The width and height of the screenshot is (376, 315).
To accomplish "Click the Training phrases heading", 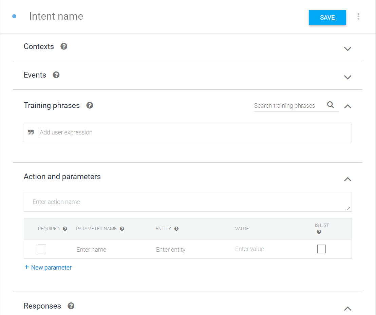I will click(x=52, y=105).
